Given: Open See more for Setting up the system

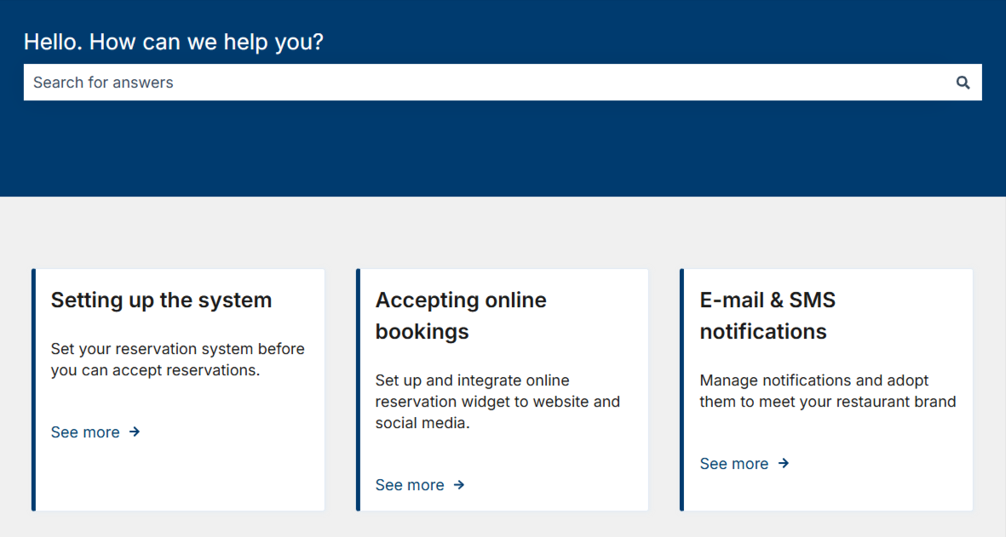Looking at the screenshot, I should (85, 432).
